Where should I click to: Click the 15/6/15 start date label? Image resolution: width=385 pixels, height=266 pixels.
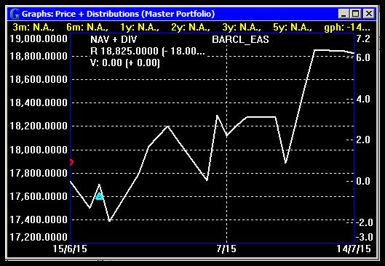click(70, 249)
